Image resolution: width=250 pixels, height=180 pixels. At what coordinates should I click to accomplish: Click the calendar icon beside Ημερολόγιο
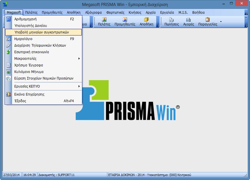pyautogui.click(x=8, y=39)
